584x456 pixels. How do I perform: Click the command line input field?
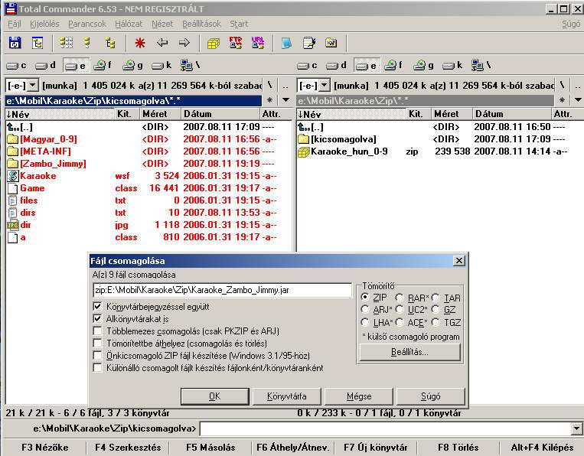coord(386,428)
